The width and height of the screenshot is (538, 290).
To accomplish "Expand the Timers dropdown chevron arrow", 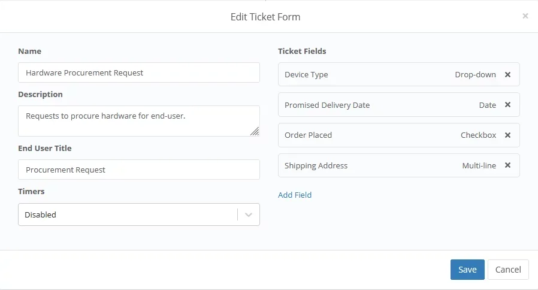I will click(x=249, y=215).
